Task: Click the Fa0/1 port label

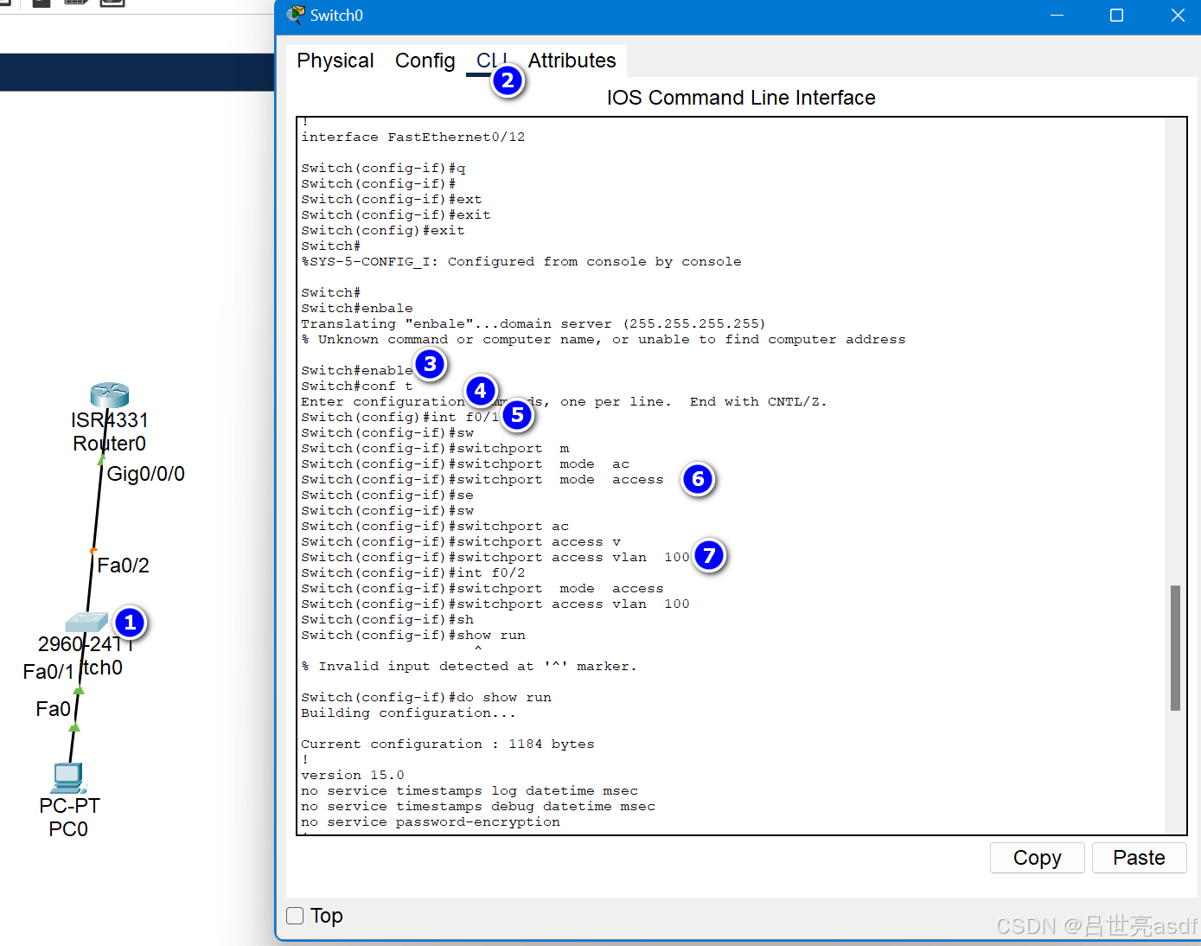Action: (x=48, y=672)
